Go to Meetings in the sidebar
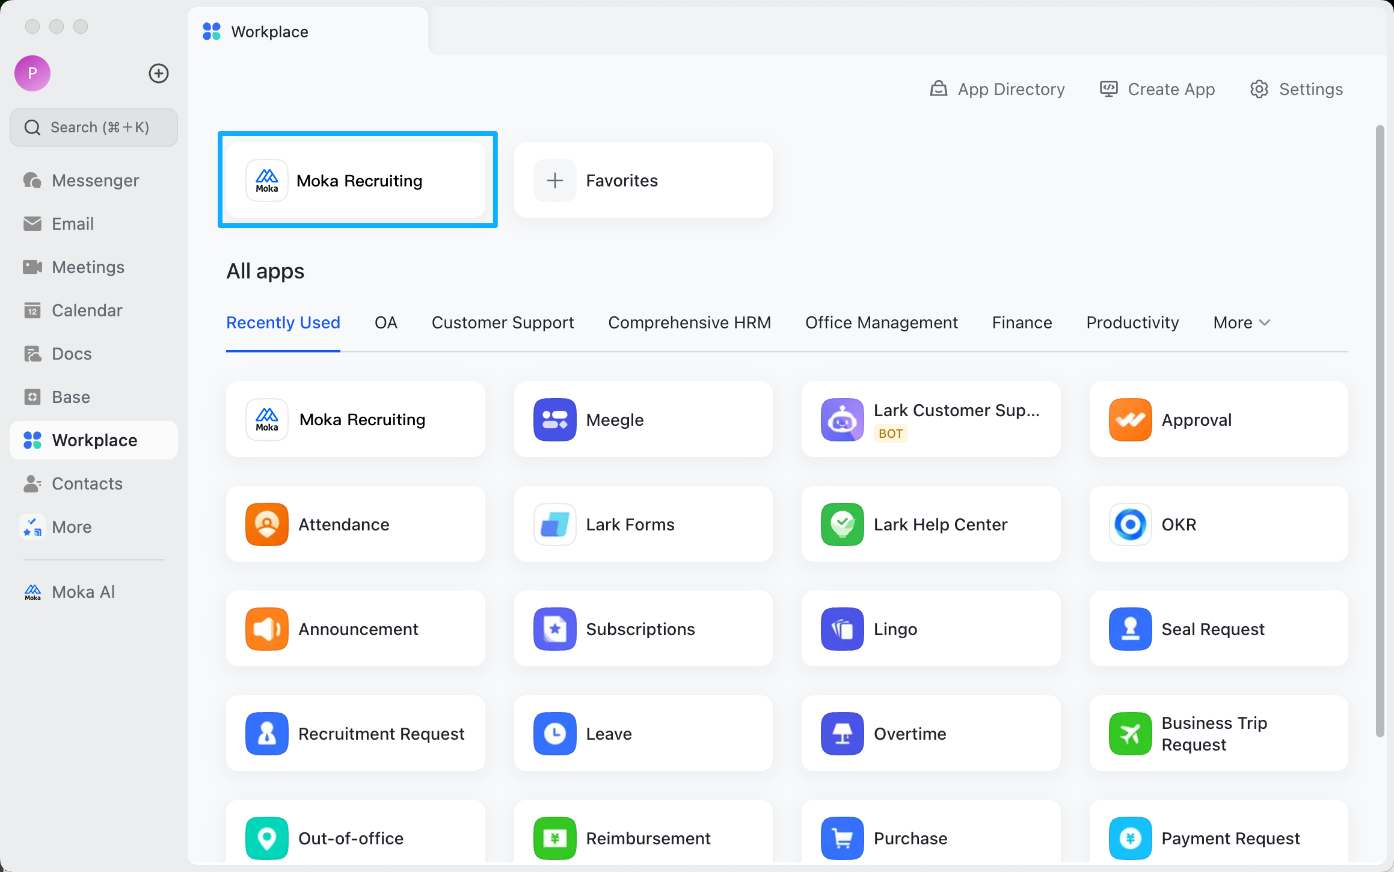Image resolution: width=1394 pixels, height=872 pixels. (94, 267)
